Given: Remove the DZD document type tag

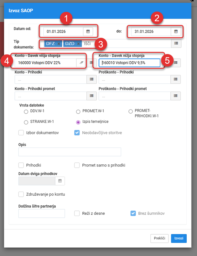Looking at the screenshot, I should 78,44.
